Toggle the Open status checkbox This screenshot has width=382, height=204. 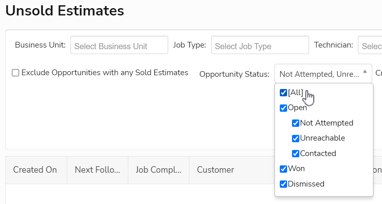[x=283, y=108]
